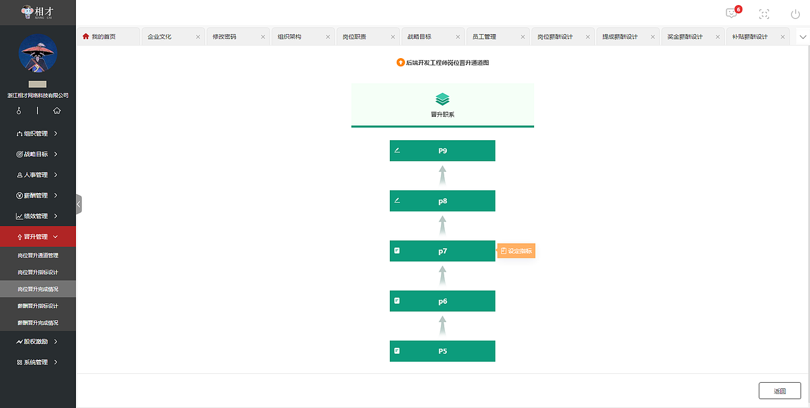Click the green layers icon above 晋升职系
Viewport: 810px width, 408px height.
(x=442, y=99)
